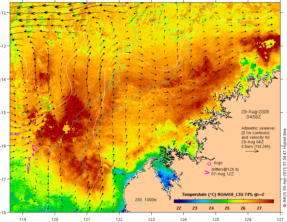This screenshot has height=222, width=287.
Task: Click the 'Argo' legend label
Action: (218, 163)
